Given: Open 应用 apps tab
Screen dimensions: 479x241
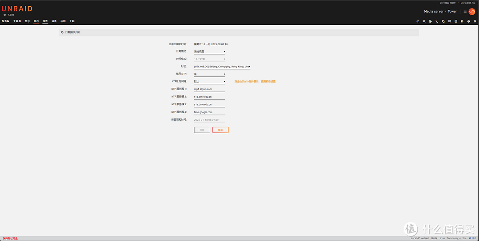Looking at the screenshot, I should pyautogui.click(x=63, y=21).
